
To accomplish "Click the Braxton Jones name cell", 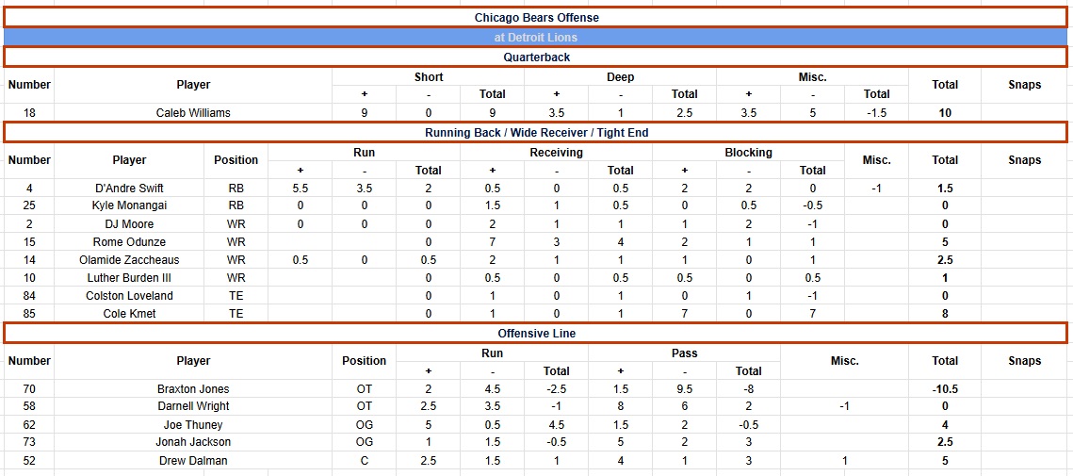I will (x=193, y=389).
